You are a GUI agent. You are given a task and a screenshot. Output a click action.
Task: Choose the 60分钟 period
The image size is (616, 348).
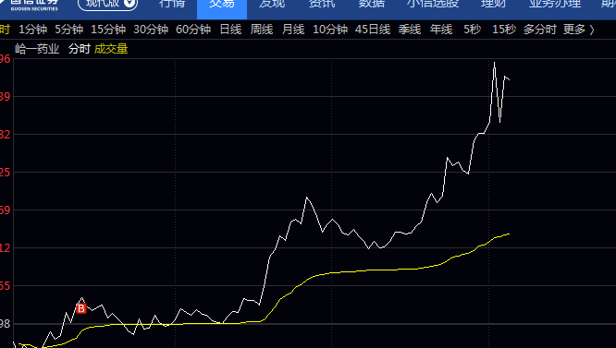tap(193, 30)
